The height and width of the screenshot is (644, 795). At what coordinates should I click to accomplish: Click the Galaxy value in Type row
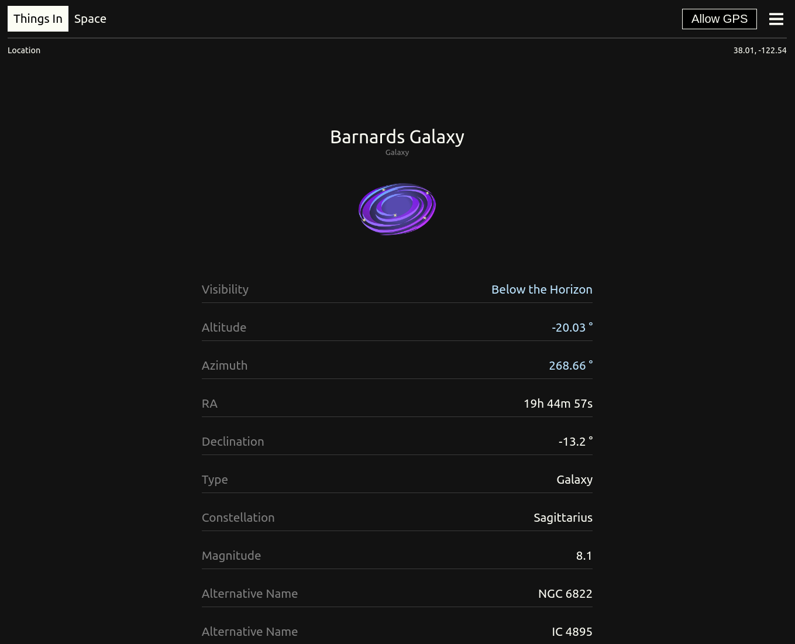574,480
